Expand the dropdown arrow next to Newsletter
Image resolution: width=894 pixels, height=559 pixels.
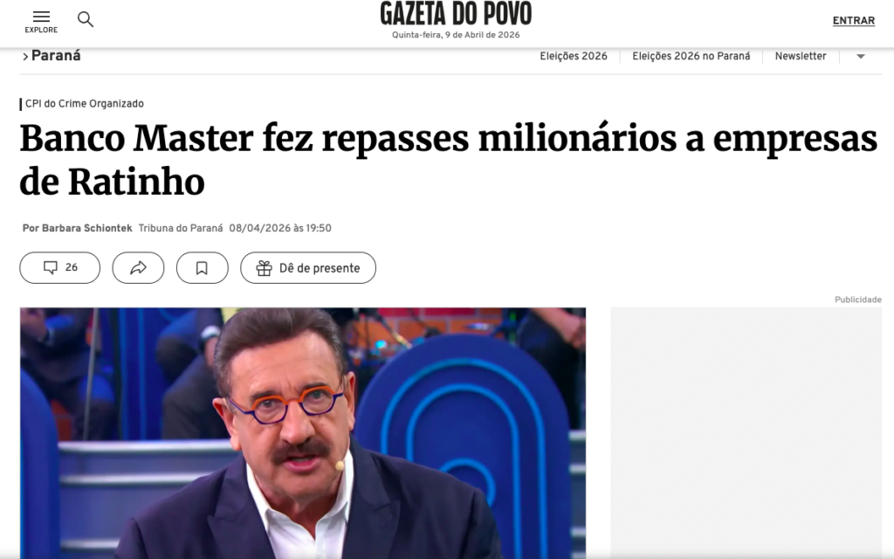[861, 57]
